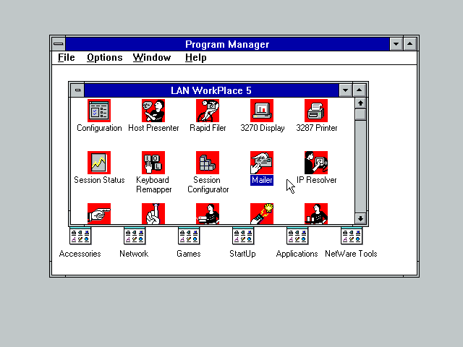The height and width of the screenshot is (347, 463).
Task: Click the IP Resolver text label
Action: (x=317, y=180)
